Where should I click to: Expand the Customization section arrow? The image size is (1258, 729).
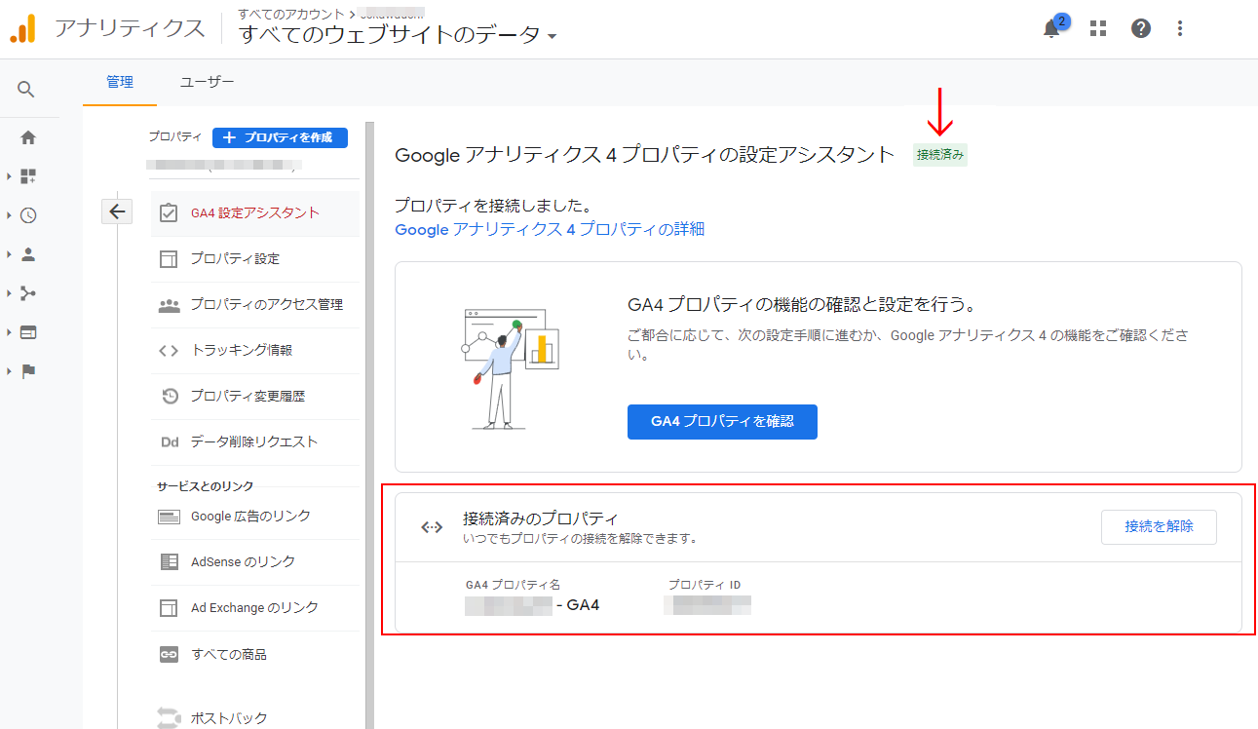tap(9, 176)
